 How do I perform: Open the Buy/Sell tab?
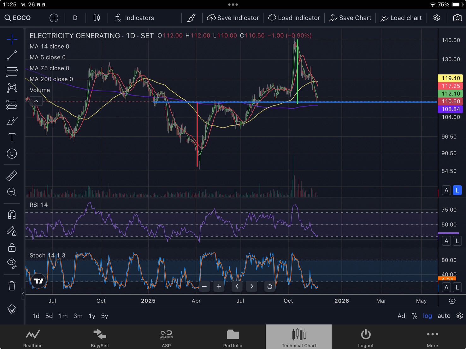tap(100, 337)
